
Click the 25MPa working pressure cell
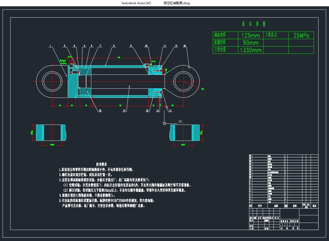point(301,35)
